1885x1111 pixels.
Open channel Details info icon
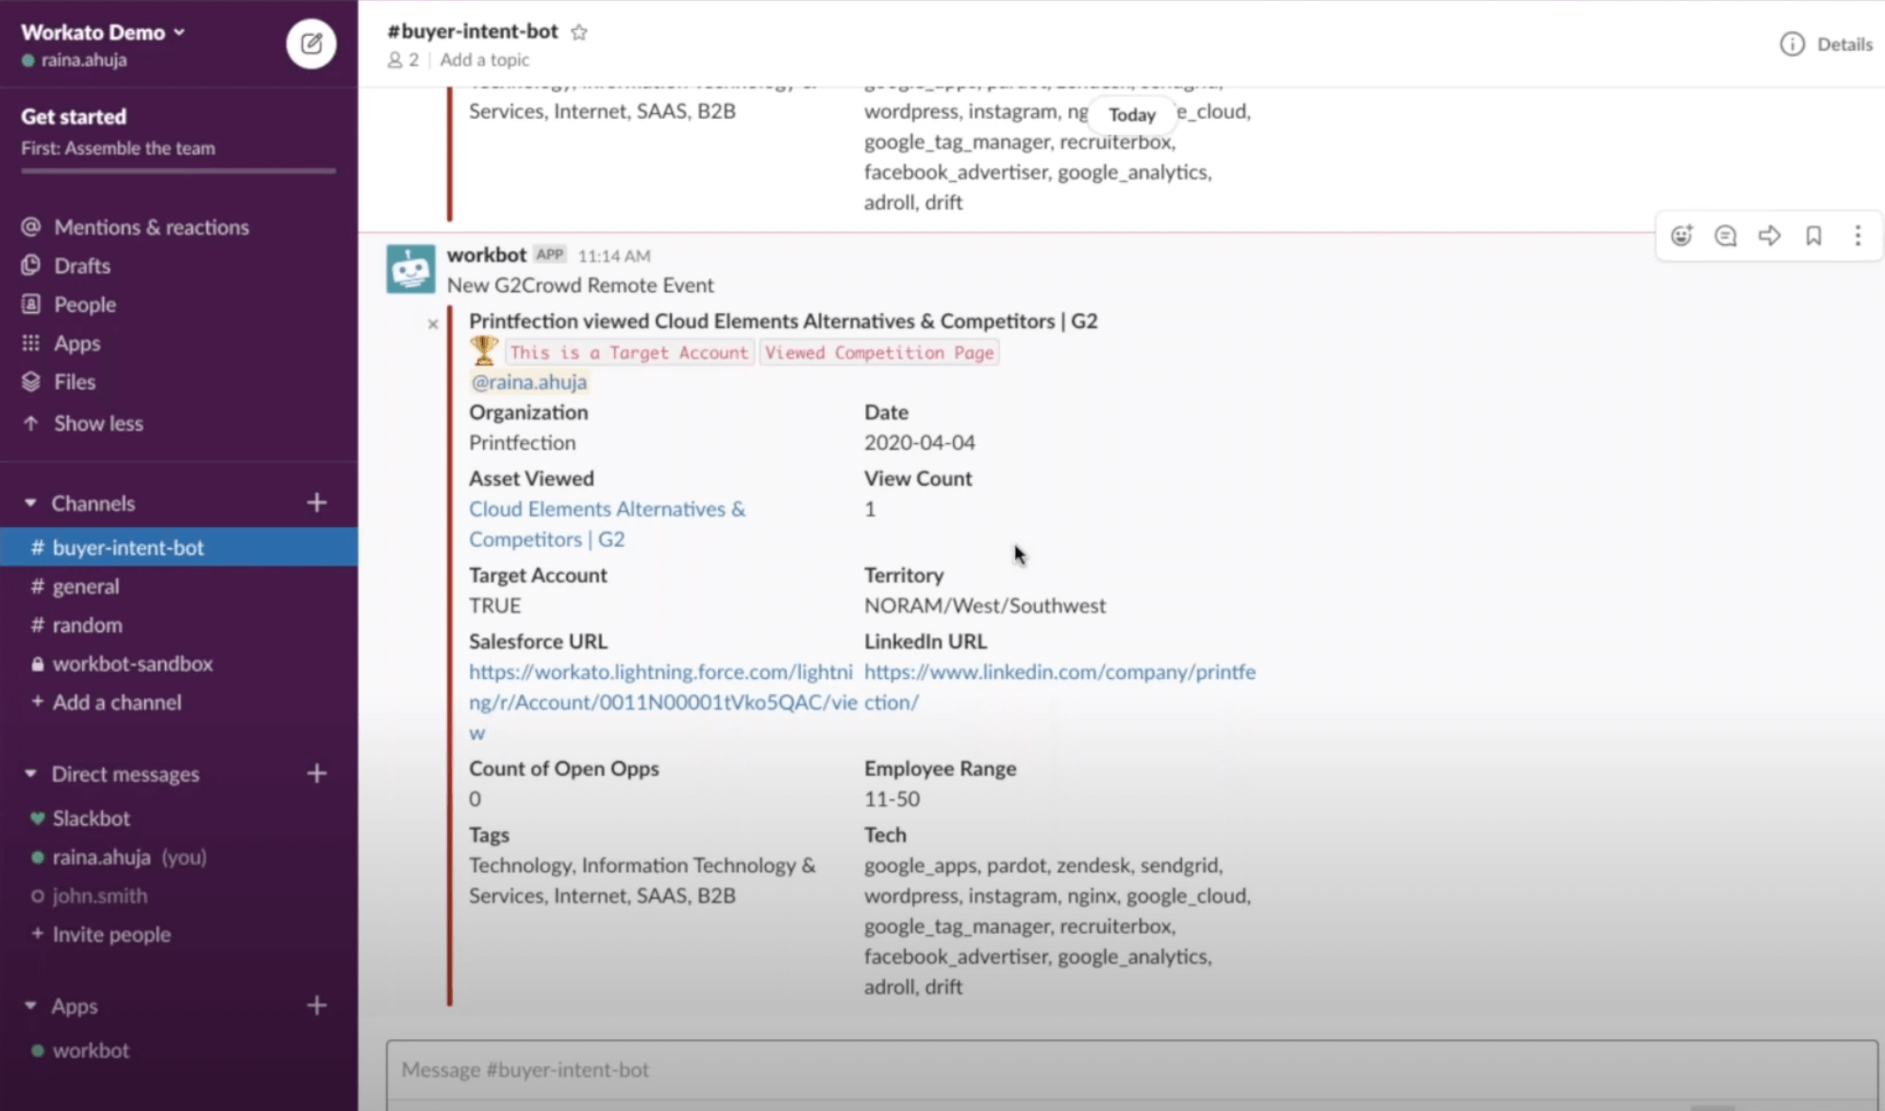click(1792, 44)
